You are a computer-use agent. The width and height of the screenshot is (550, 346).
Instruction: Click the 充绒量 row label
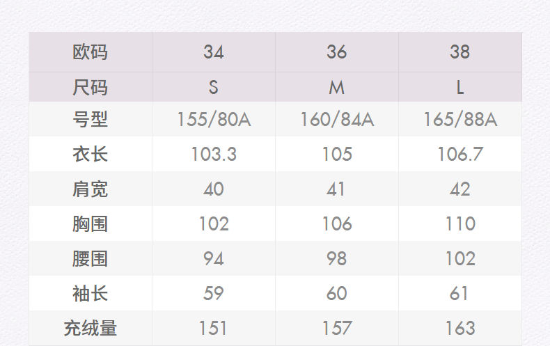pyautogui.click(x=91, y=328)
